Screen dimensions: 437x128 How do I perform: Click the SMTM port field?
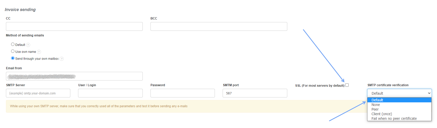(x=255, y=93)
